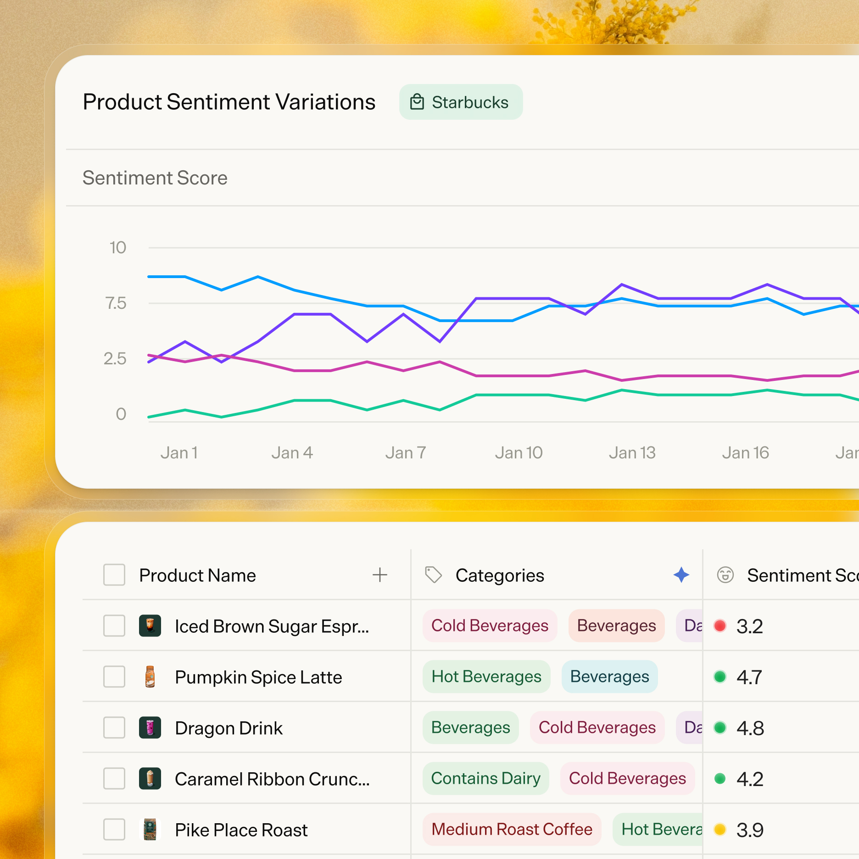Click the blue sparkle icon in Categories header
This screenshot has width=859, height=859.
click(681, 575)
